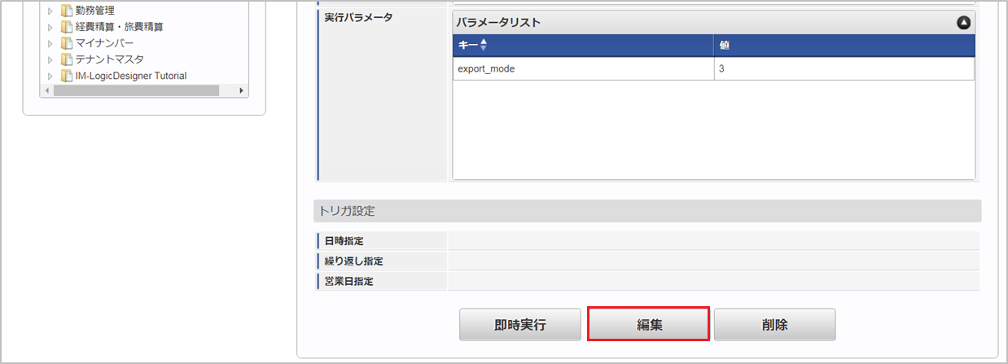Image resolution: width=1008 pixels, height=364 pixels.
Task: Select the 勤務管理 folder icon
Action: pos(66,11)
